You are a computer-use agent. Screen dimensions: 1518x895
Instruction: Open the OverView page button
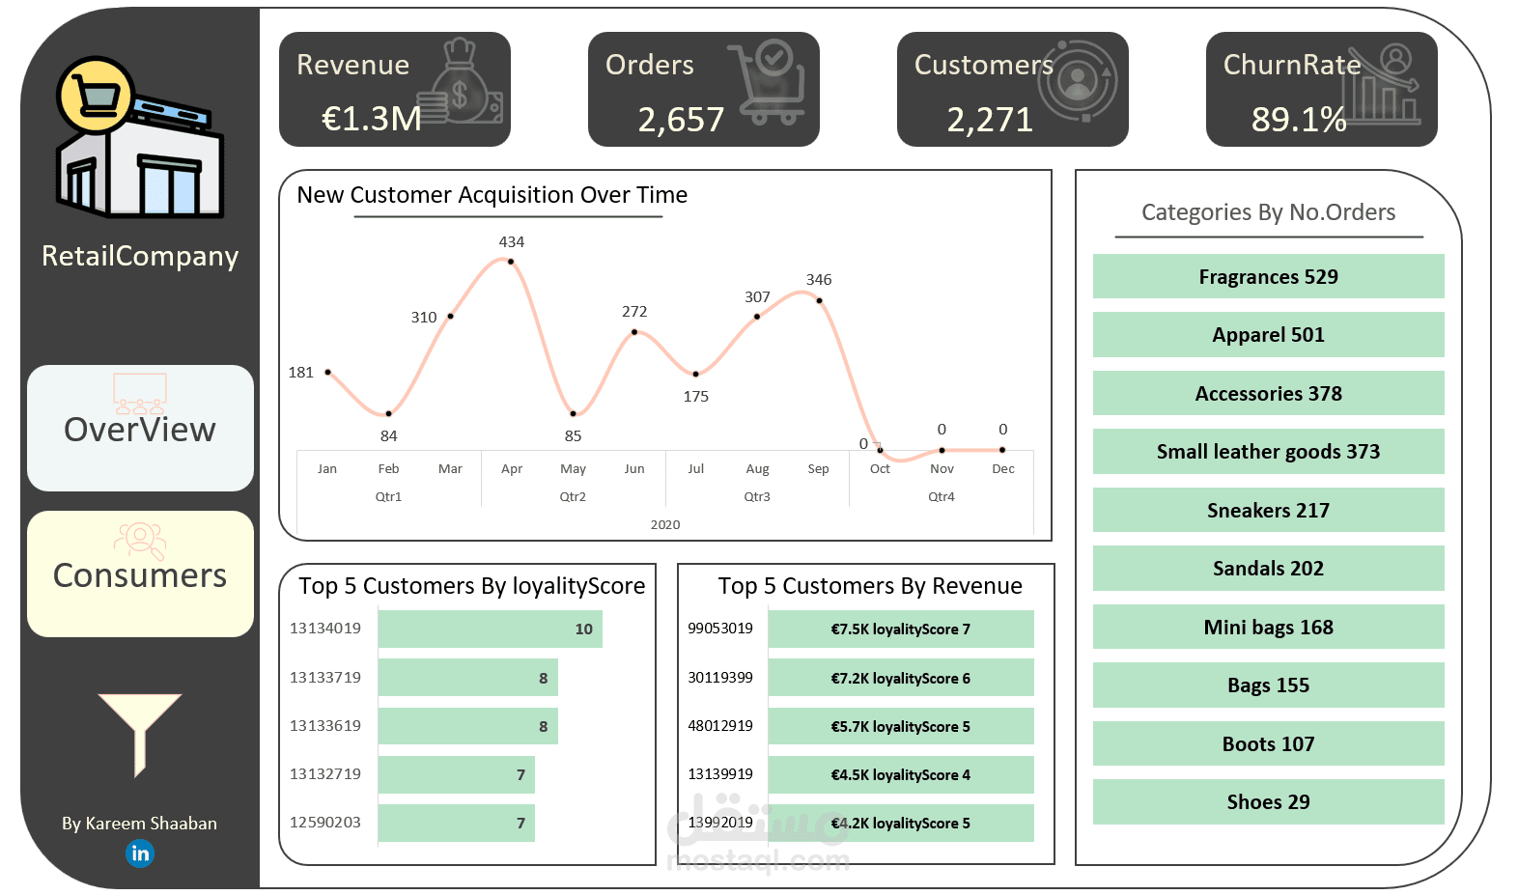pos(140,428)
